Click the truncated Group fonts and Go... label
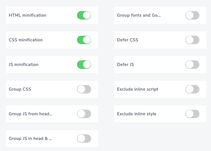Viewport: 211px width, 151px height. pos(139,15)
